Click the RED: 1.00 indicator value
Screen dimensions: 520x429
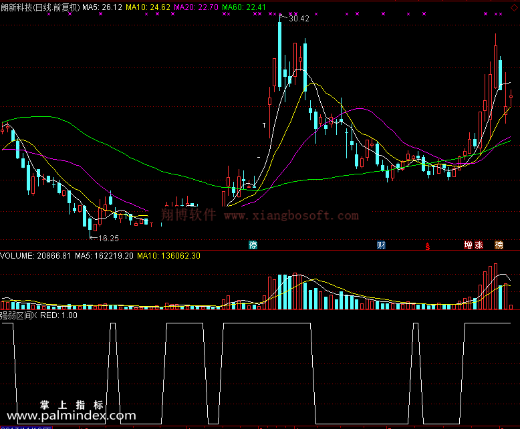[59, 315]
